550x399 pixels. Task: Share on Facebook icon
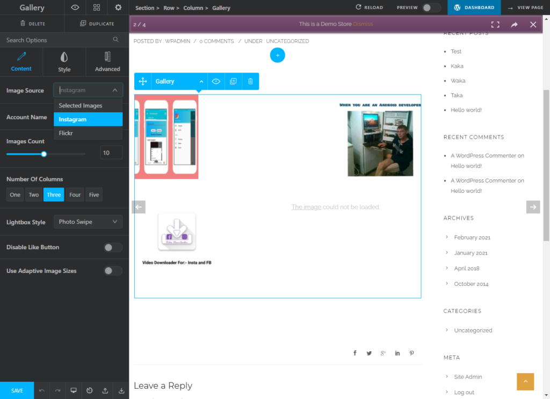[355, 353]
